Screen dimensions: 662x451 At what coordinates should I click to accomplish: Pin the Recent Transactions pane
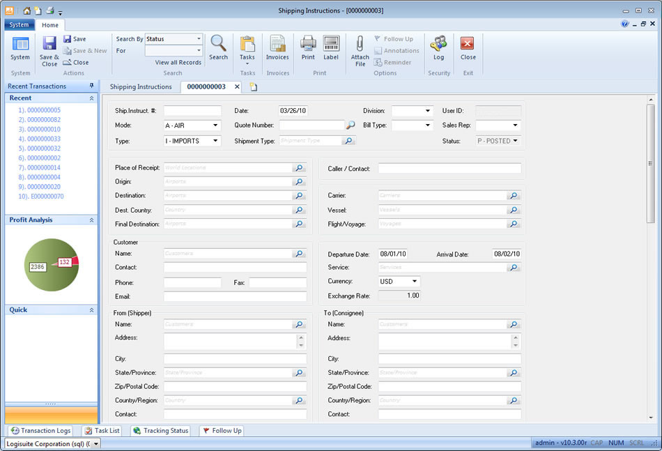(91, 86)
